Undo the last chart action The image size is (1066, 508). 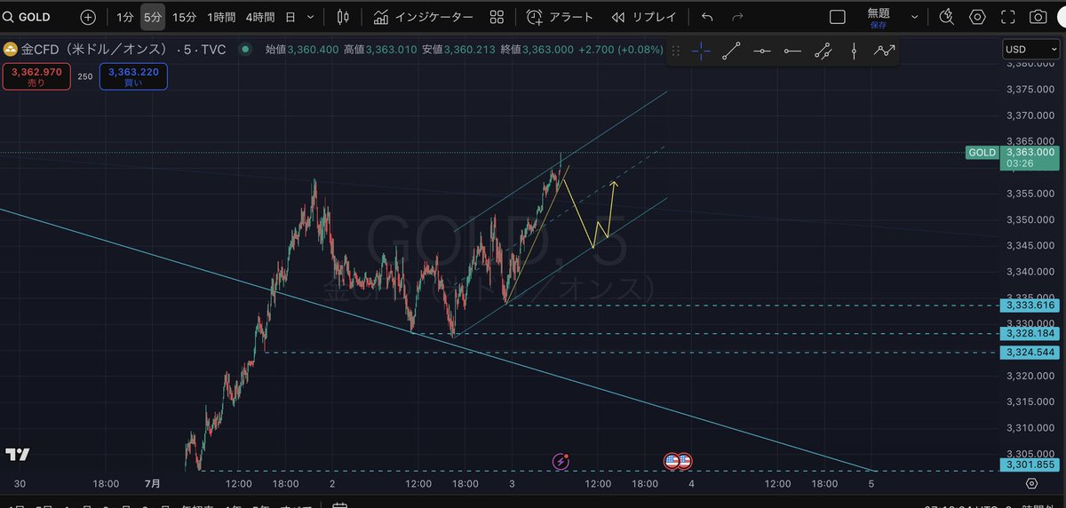pyautogui.click(x=707, y=17)
